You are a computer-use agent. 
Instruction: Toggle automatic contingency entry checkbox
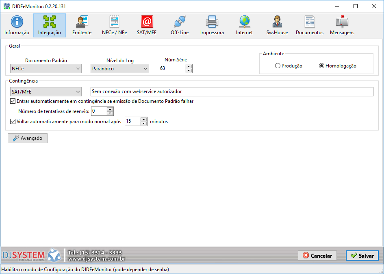coord(13,101)
